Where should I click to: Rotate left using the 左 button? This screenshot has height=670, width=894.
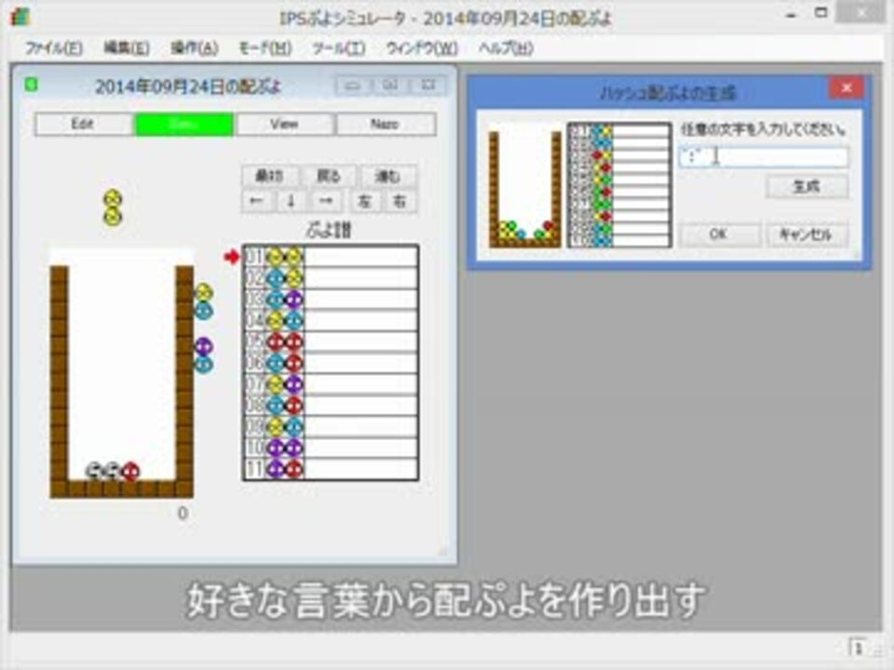pyautogui.click(x=365, y=201)
